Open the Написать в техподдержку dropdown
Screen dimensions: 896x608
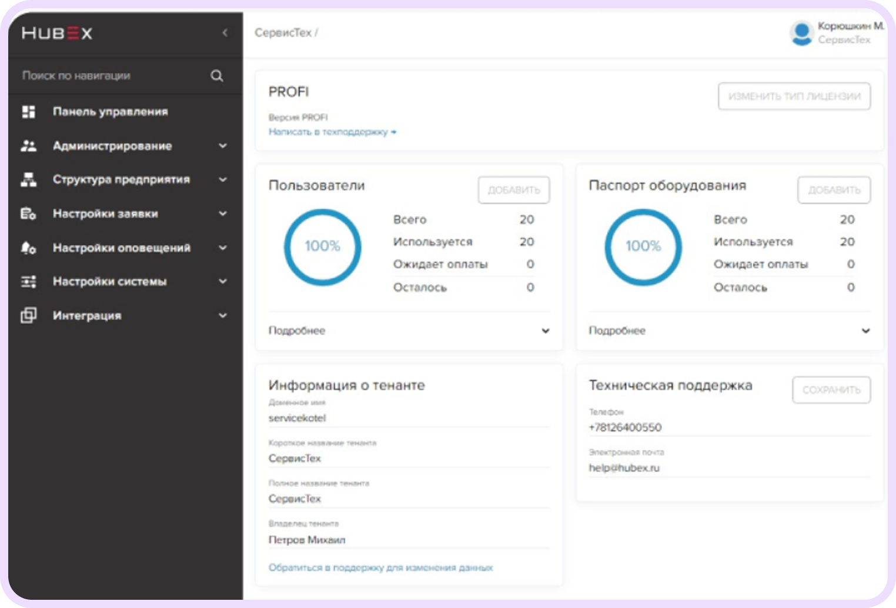coord(332,132)
